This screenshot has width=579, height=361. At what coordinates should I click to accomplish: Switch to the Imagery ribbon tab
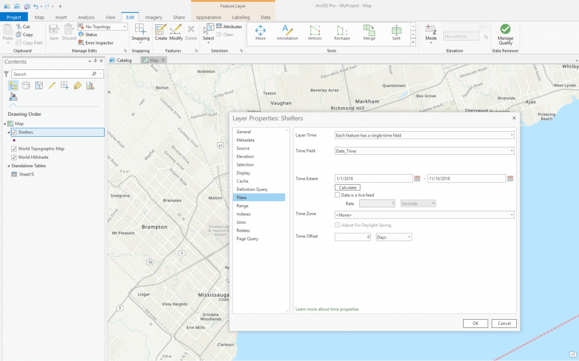coord(153,17)
